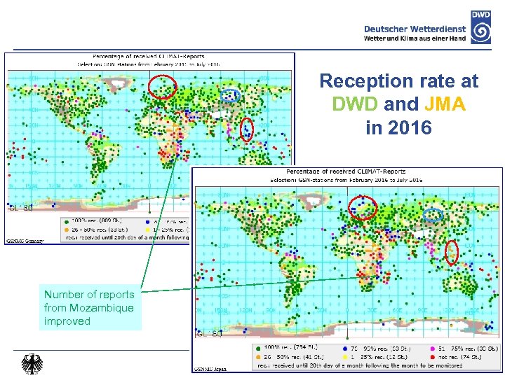Image resolution: width=505 pixels, height=378 pixels.
Task: Click the 'GL 1.80' label on Japan map
Action: [x=209, y=334]
